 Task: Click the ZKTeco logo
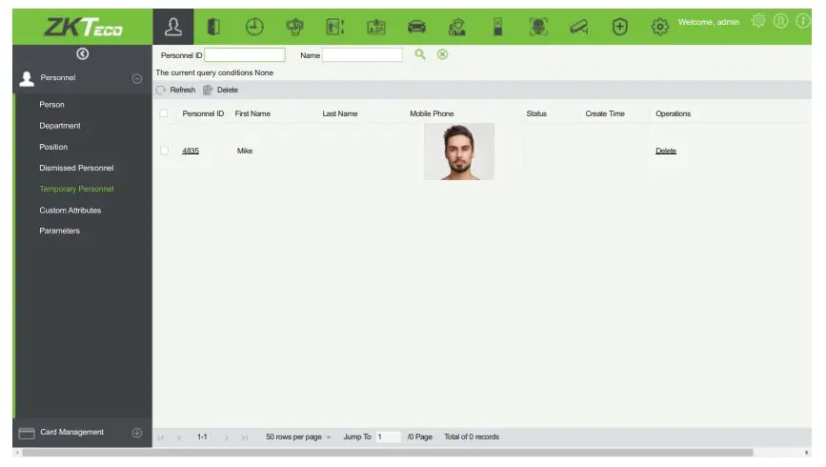coord(83,27)
